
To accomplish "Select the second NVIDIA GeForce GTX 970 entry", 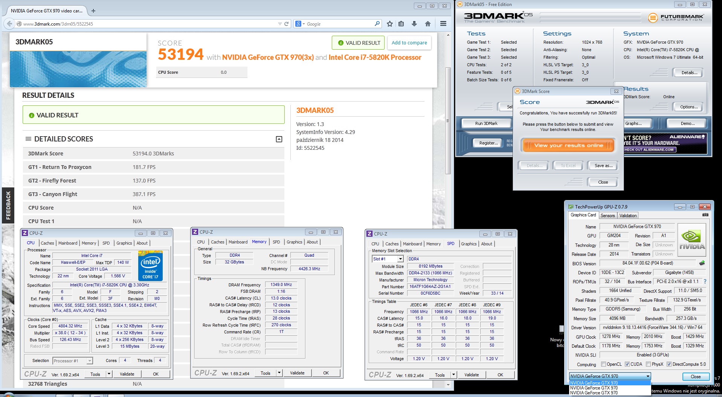I will tap(610, 388).
